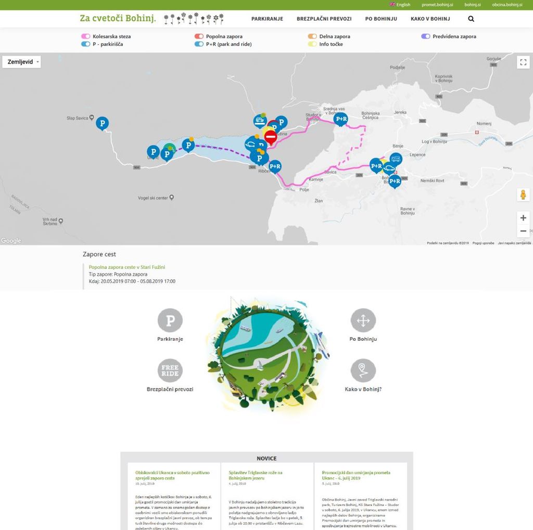Click parking marker near Slap Savica
Image resolution: width=533 pixels, height=530 pixels.
coord(103,123)
